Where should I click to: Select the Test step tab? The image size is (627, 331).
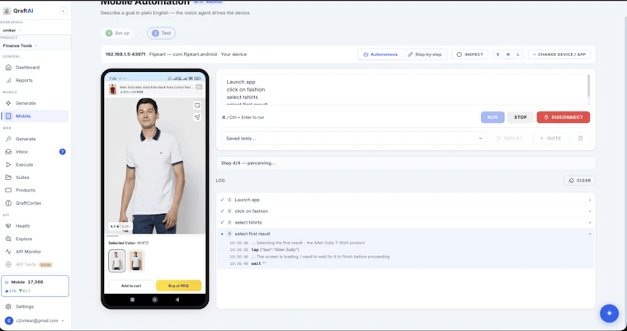pos(161,33)
